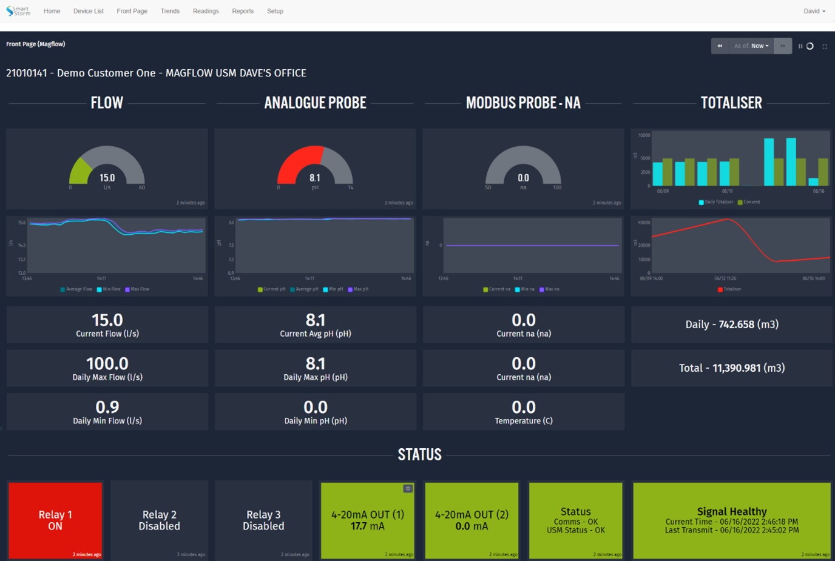Open the gear settings on 4-20mA OUT (1)
This screenshot has height=561, width=835.
click(408, 488)
